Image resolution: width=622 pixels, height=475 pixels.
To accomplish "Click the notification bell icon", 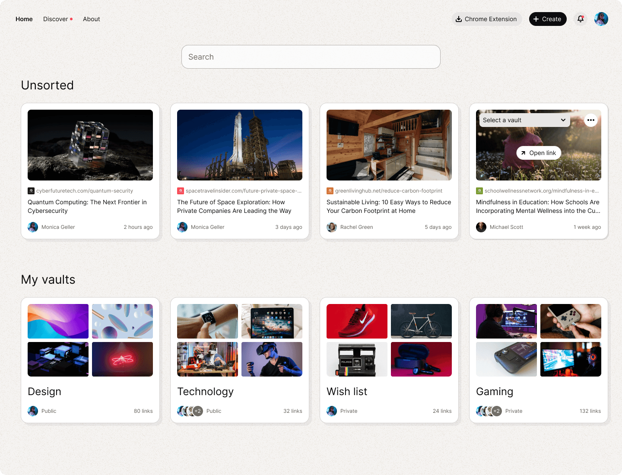I will [x=581, y=19].
